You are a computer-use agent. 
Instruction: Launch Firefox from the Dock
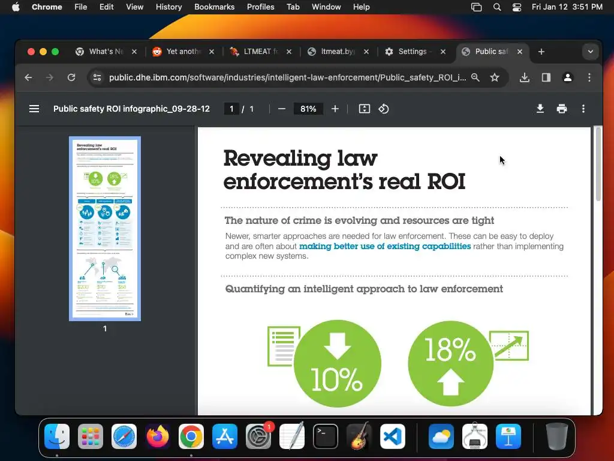pyautogui.click(x=158, y=436)
